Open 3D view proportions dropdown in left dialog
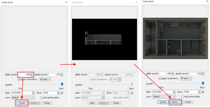This screenshot has width=210, height=107. click(x=45, y=79)
